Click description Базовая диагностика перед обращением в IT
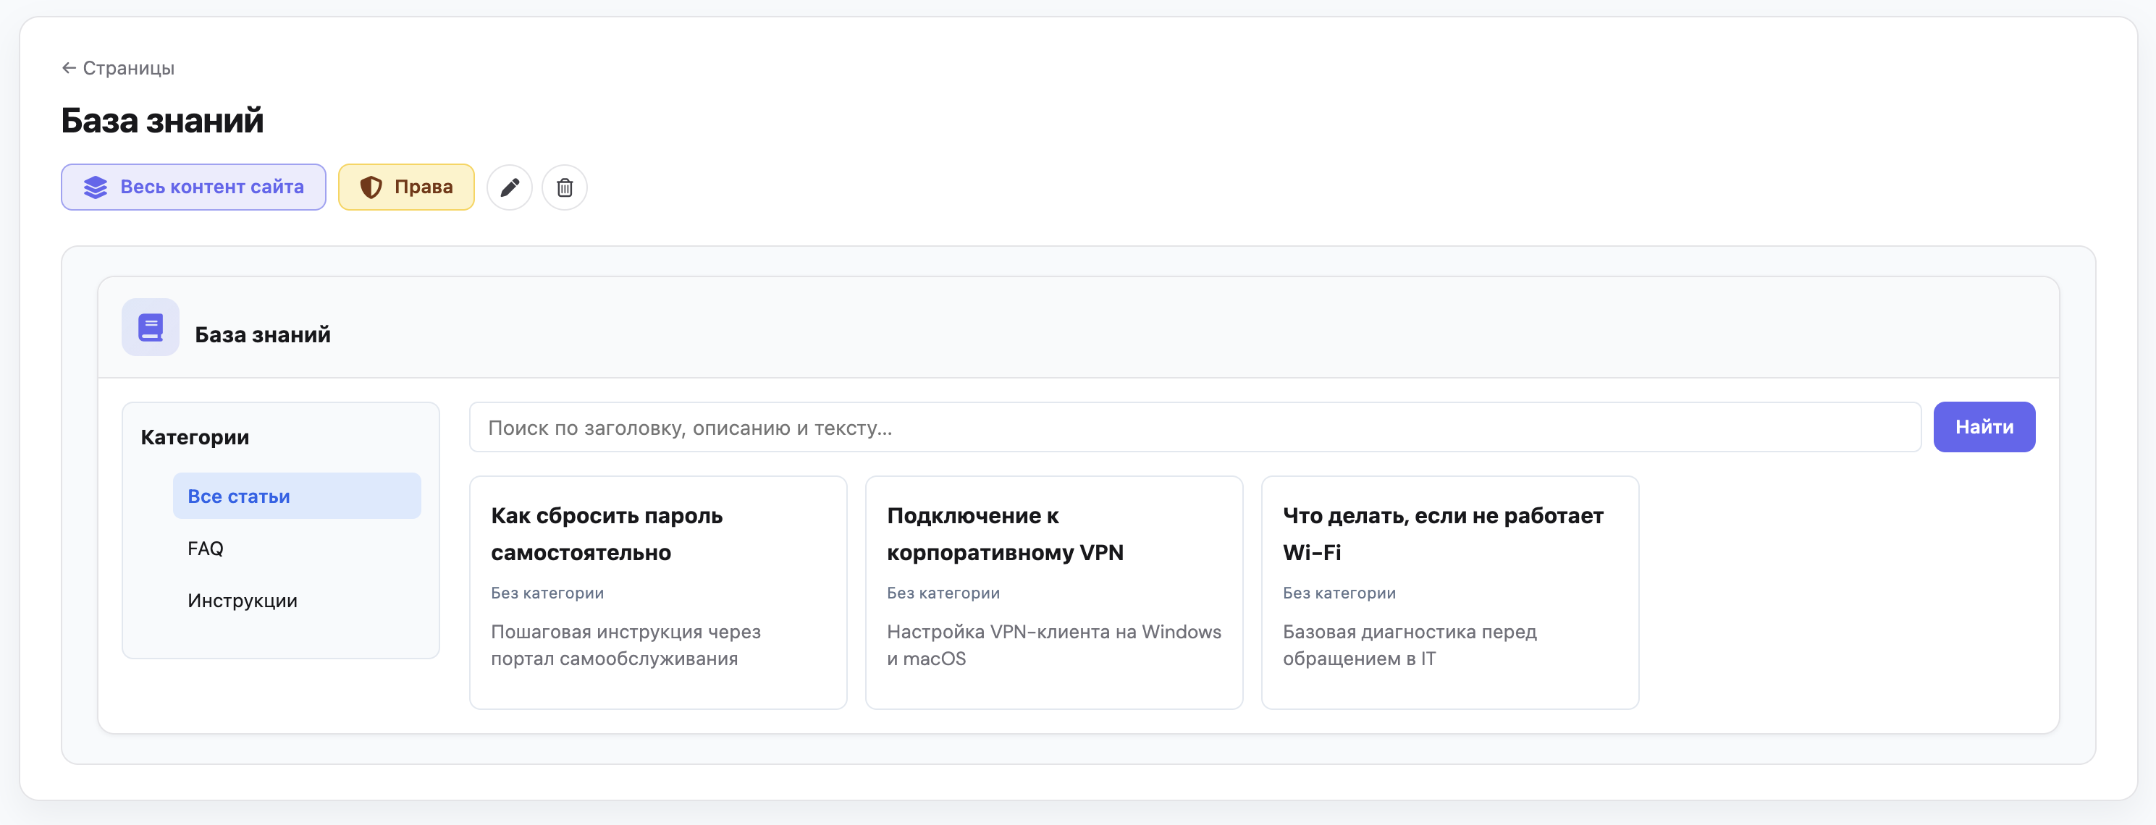 (1410, 645)
